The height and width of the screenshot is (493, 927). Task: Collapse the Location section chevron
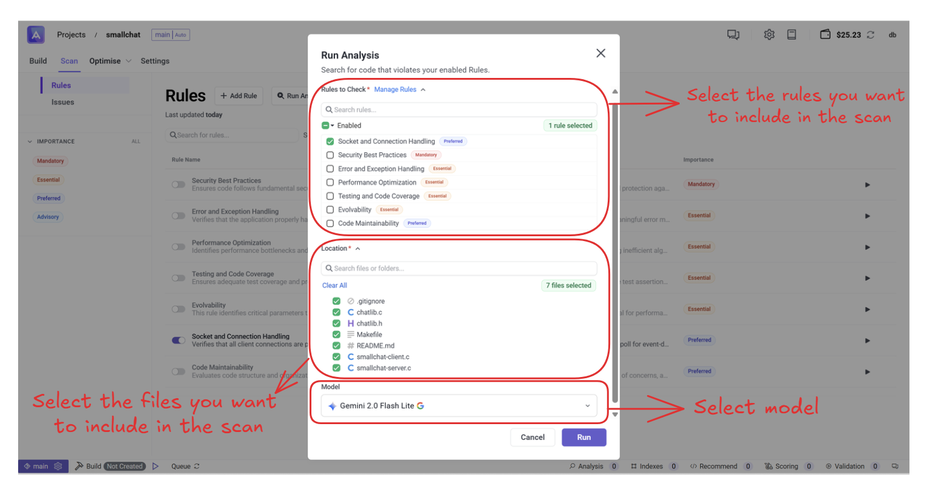point(358,249)
